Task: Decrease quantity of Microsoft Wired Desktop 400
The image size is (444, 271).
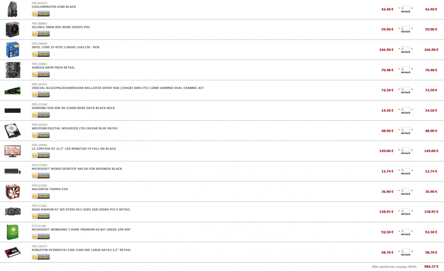Action: tap(399, 170)
